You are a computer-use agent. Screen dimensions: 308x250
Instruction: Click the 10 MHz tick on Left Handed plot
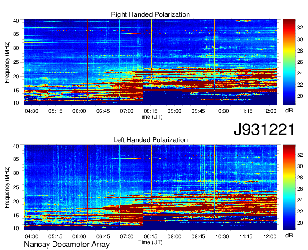click(16, 228)
